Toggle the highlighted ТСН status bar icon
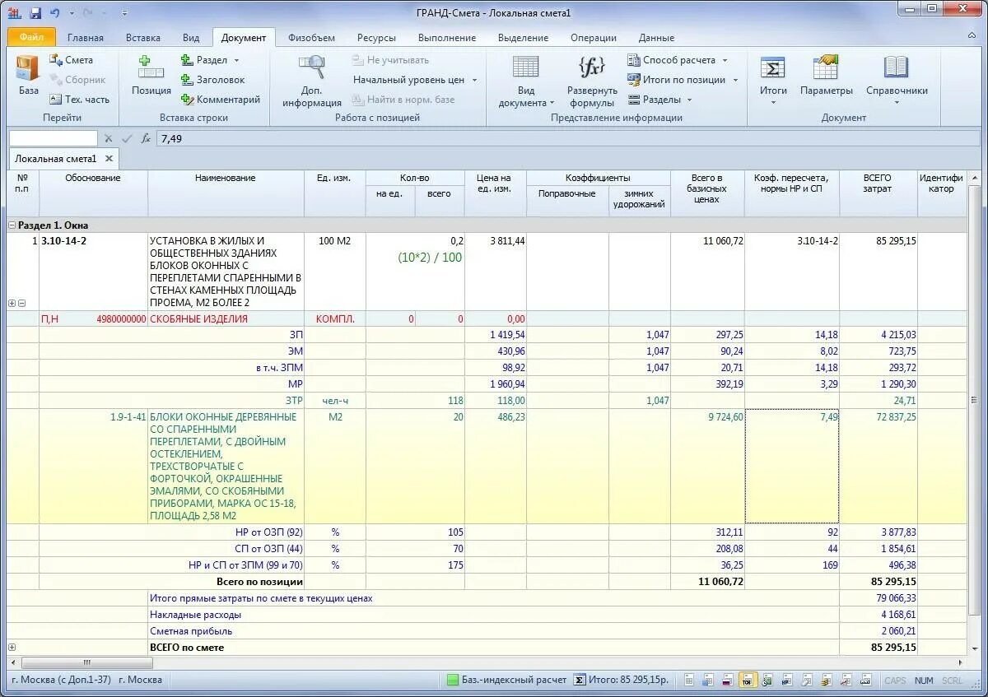The height and width of the screenshot is (697, 988). tap(747, 680)
